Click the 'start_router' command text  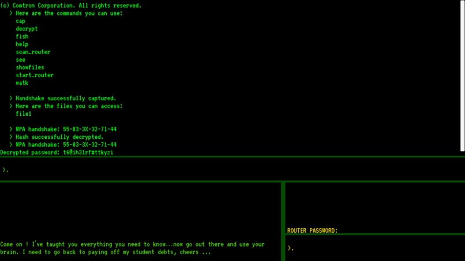pos(35,75)
